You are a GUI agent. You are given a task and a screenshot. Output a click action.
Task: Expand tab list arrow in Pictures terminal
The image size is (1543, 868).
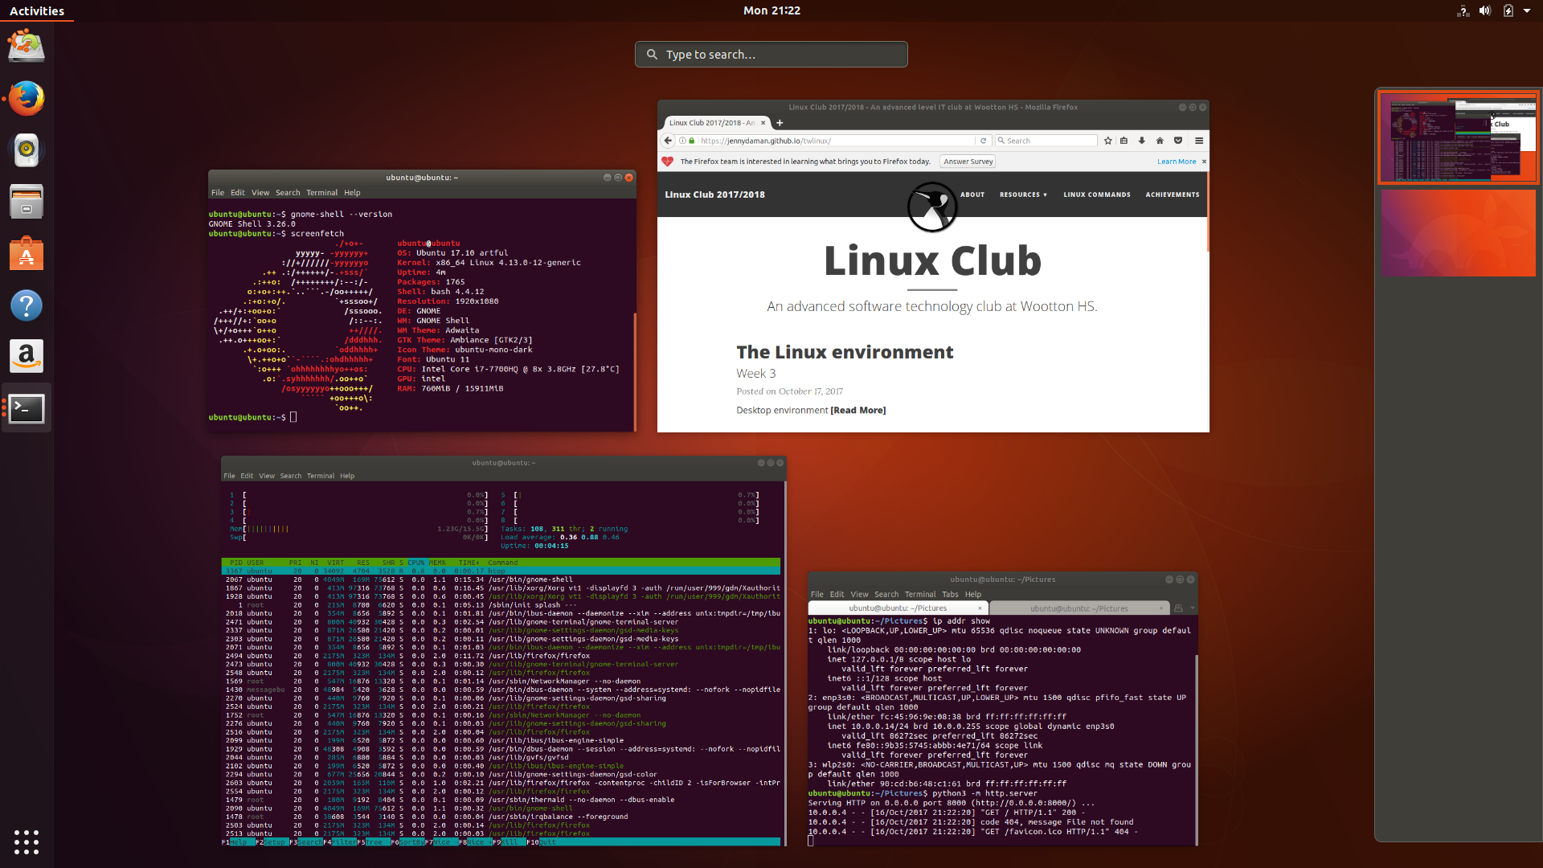1193,608
